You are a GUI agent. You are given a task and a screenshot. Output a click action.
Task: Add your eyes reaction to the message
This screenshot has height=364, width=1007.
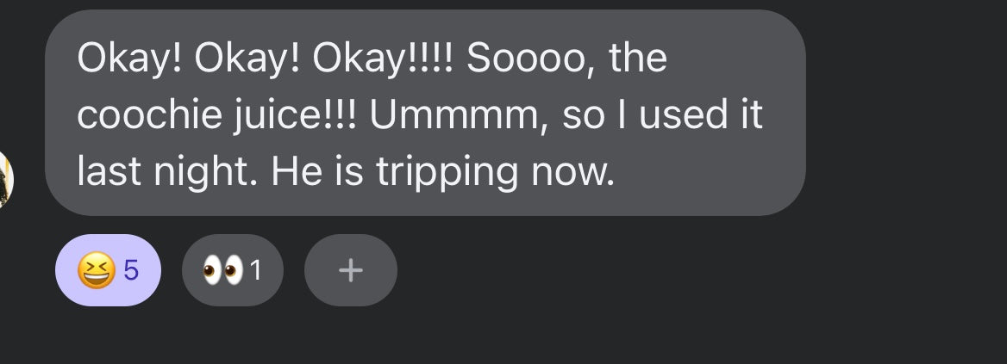coord(232,270)
